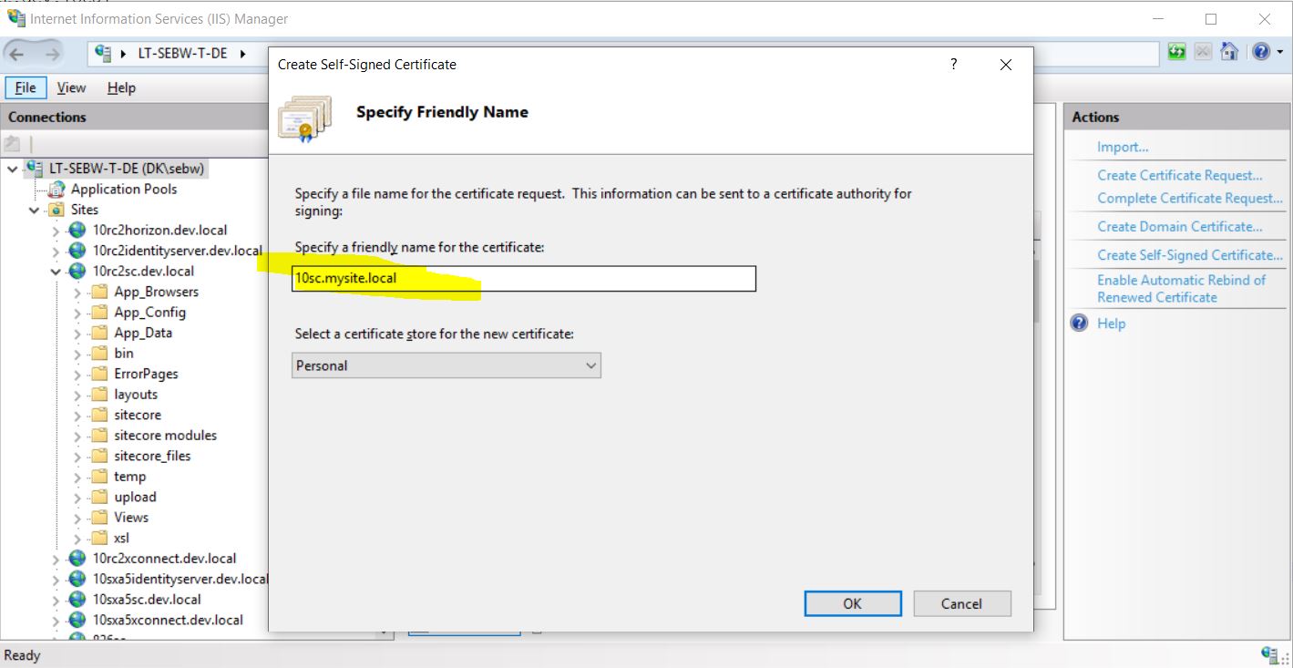Expand the layouts folder node
Screen dimensions: 1293x668
point(78,395)
